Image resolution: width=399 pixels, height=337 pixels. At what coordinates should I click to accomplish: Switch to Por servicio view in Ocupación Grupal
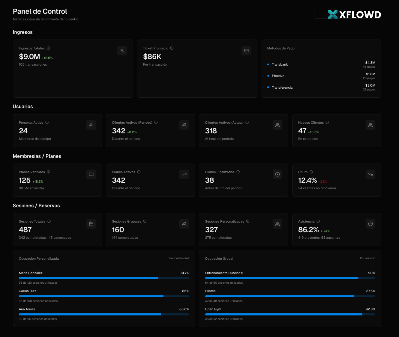(x=367, y=258)
